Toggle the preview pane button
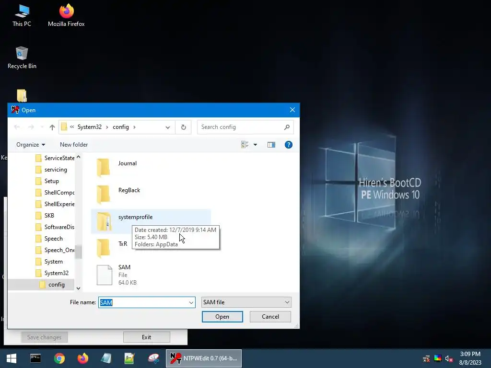The image size is (491, 368). click(271, 145)
